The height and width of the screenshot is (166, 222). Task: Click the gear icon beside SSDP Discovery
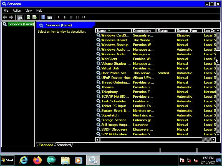tap(98, 129)
